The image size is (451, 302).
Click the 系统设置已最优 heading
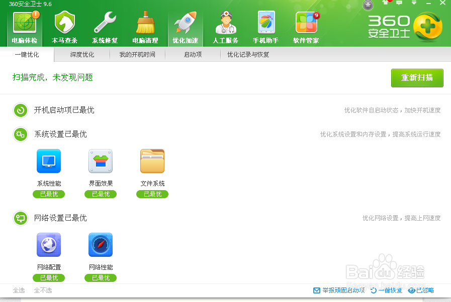click(x=60, y=134)
